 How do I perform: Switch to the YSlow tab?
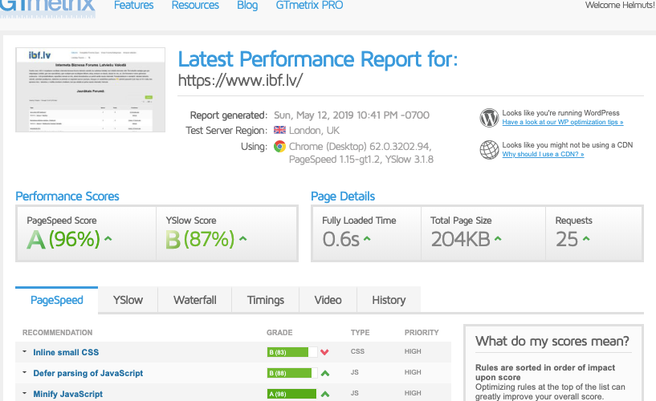tap(128, 300)
